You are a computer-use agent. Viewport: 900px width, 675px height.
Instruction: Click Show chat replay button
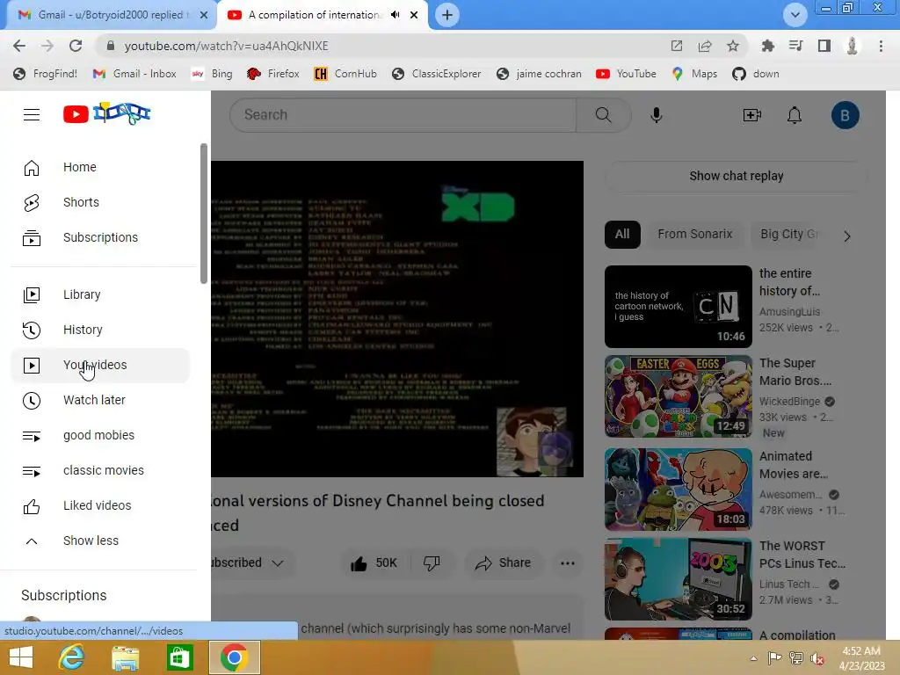736,176
